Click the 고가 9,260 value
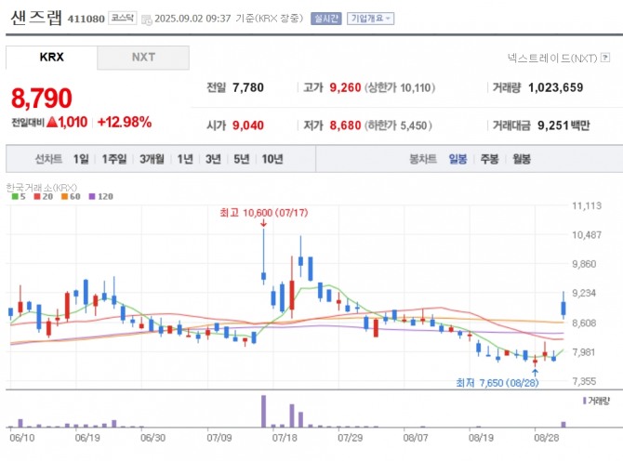Image resolution: width=623 pixels, height=461 pixels. pyautogui.click(x=345, y=87)
